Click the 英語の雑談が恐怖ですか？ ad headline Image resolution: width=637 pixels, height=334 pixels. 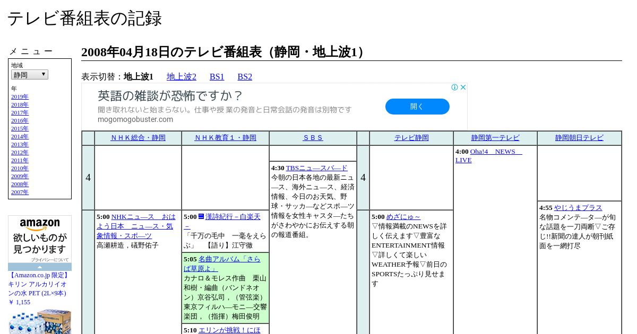click(170, 96)
